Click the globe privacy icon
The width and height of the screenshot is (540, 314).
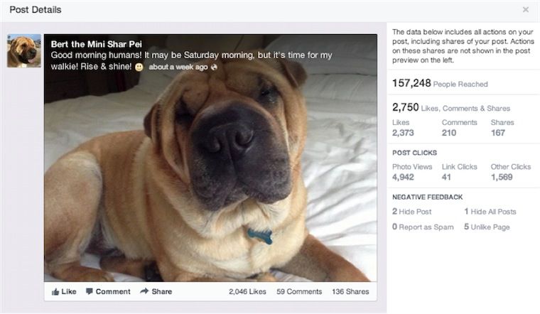click(214, 67)
